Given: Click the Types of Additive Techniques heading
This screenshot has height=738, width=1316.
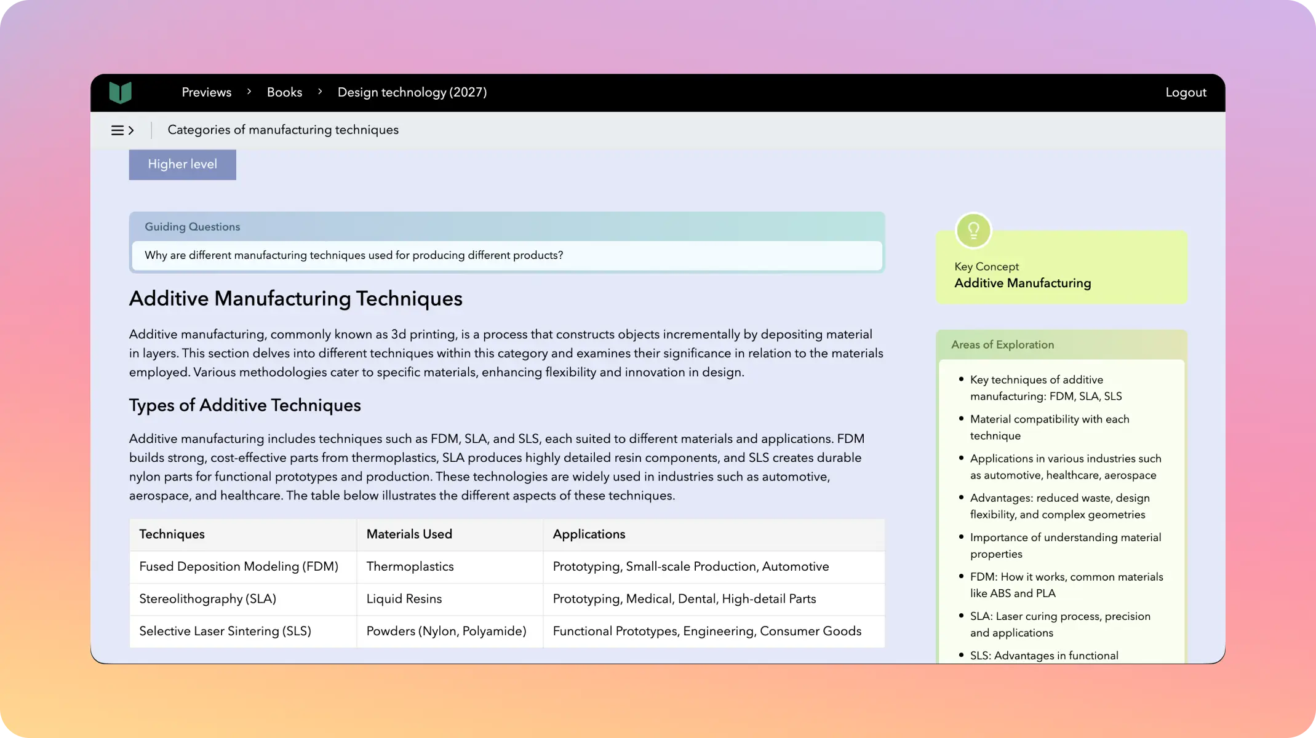Looking at the screenshot, I should (x=245, y=405).
